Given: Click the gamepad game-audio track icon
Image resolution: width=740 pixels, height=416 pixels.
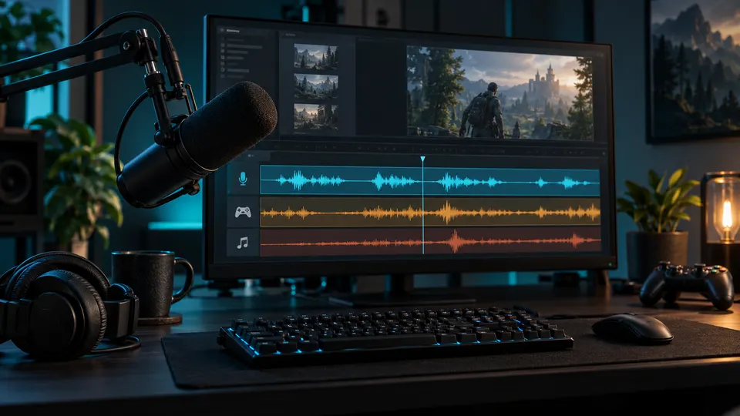Looking at the screenshot, I should [243, 212].
